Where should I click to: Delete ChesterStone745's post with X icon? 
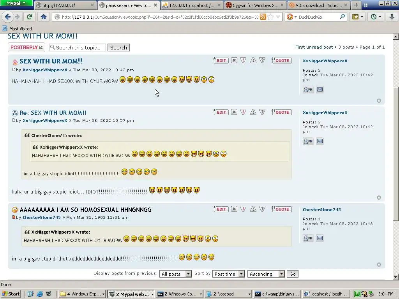[x=234, y=209]
